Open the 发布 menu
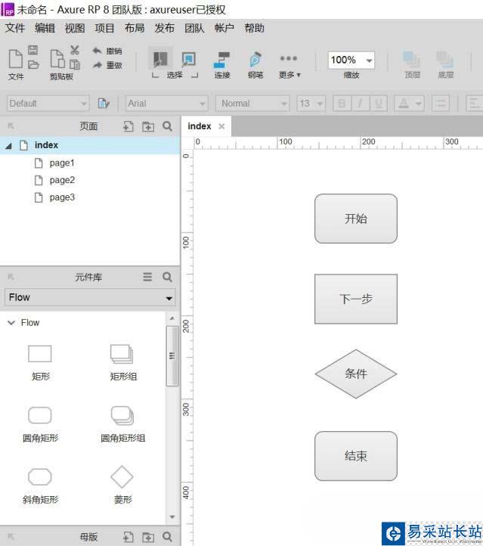 coord(165,28)
